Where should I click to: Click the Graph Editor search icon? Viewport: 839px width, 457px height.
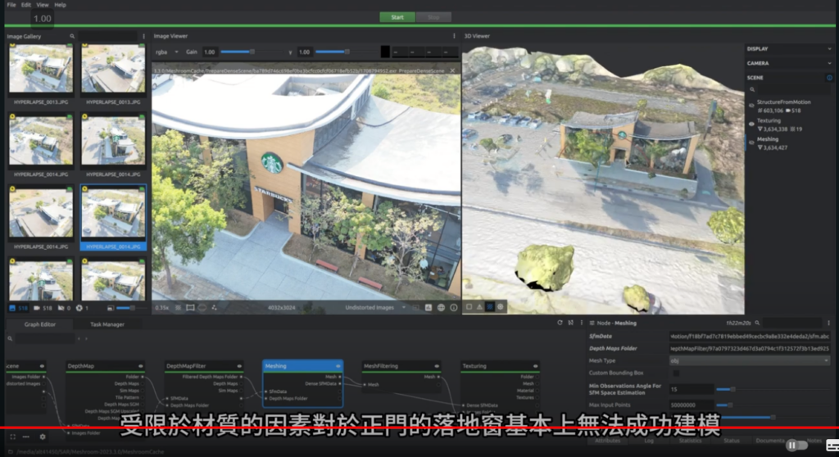[10, 338]
